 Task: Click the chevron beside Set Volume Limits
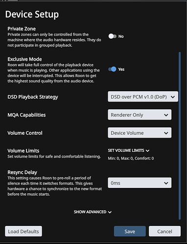148,151
